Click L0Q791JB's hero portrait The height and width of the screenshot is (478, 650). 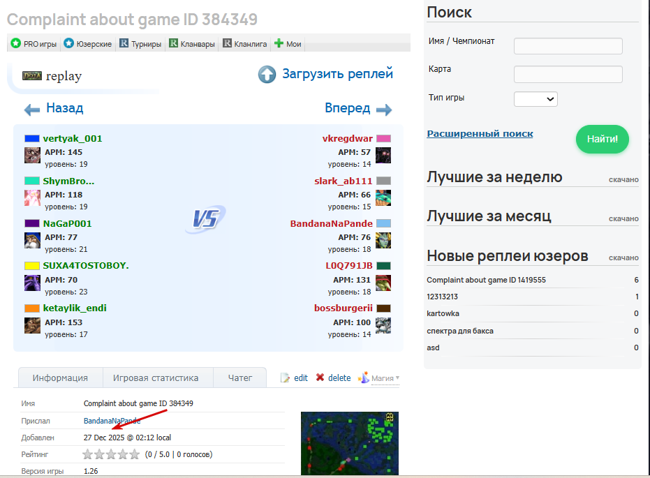click(383, 283)
